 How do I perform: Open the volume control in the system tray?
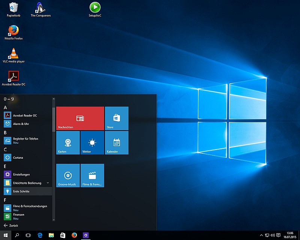point(273,235)
